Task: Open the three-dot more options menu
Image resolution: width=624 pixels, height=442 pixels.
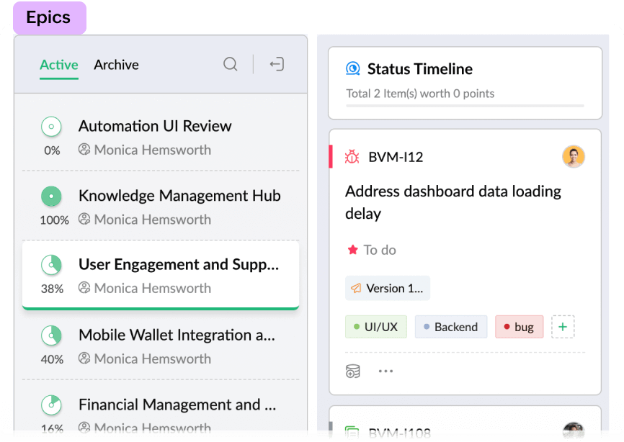Action: 386,371
